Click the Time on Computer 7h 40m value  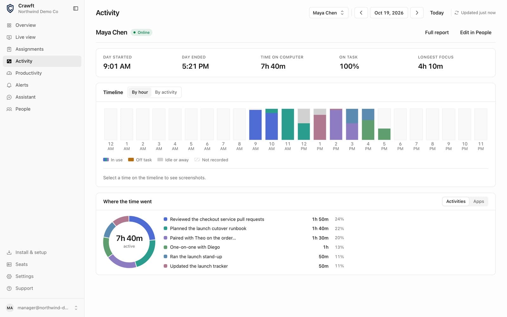coord(273,66)
